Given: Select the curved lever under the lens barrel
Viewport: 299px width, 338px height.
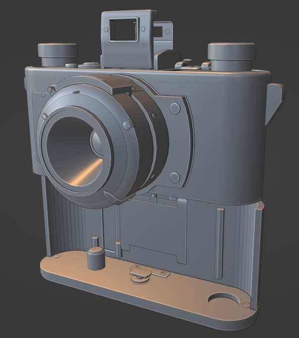Looking at the screenshot, I should [x=119, y=197].
